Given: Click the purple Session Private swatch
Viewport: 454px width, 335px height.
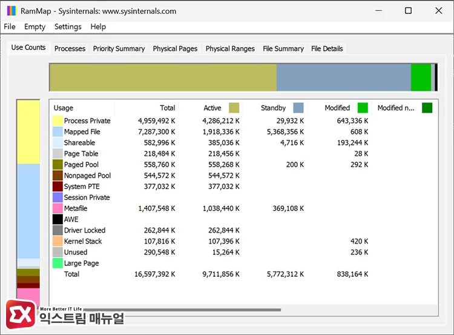Looking at the screenshot, I should click(58, 197).
